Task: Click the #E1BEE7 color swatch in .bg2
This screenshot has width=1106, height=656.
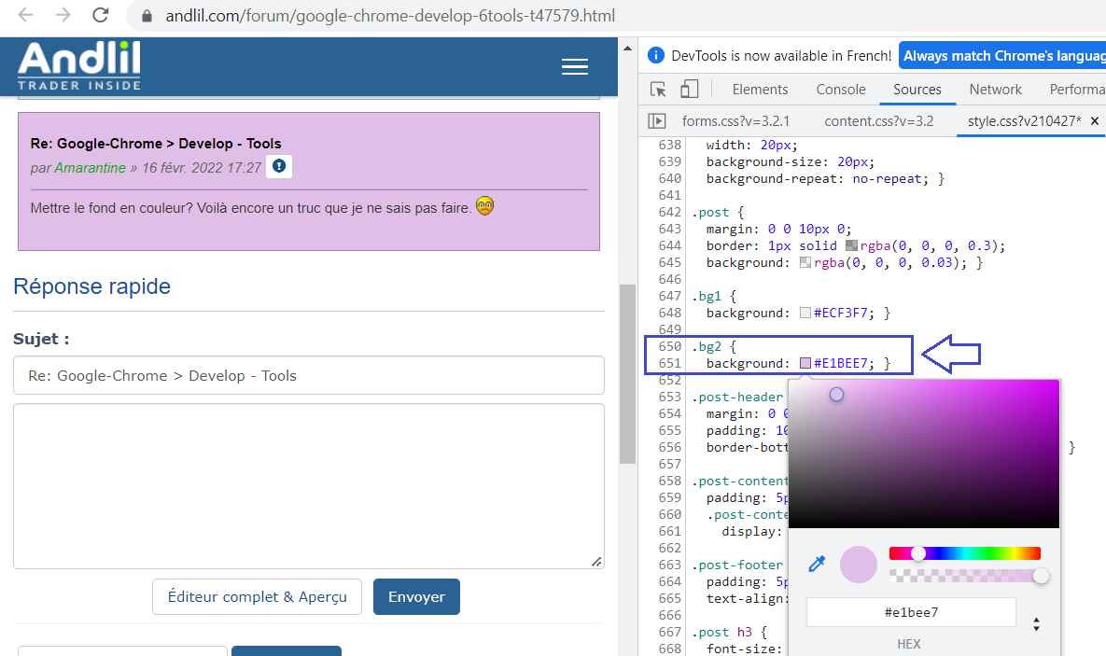Action: pos(805,363)
